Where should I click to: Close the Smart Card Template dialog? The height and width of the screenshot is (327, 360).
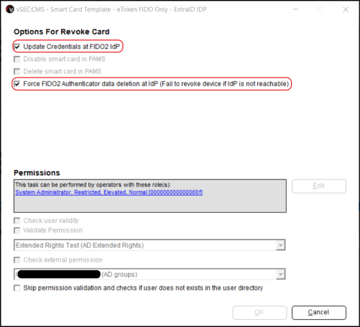[346, 9]
